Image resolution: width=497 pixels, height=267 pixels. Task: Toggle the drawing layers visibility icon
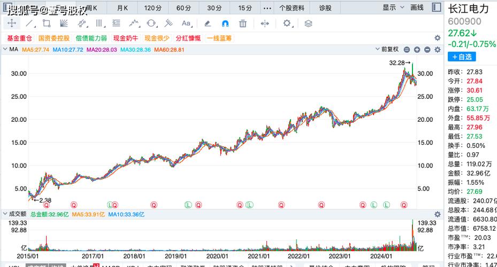(308, 23)
